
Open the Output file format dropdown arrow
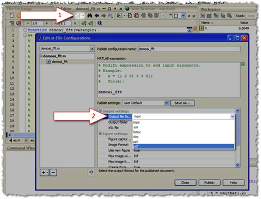tap(232, 117)
